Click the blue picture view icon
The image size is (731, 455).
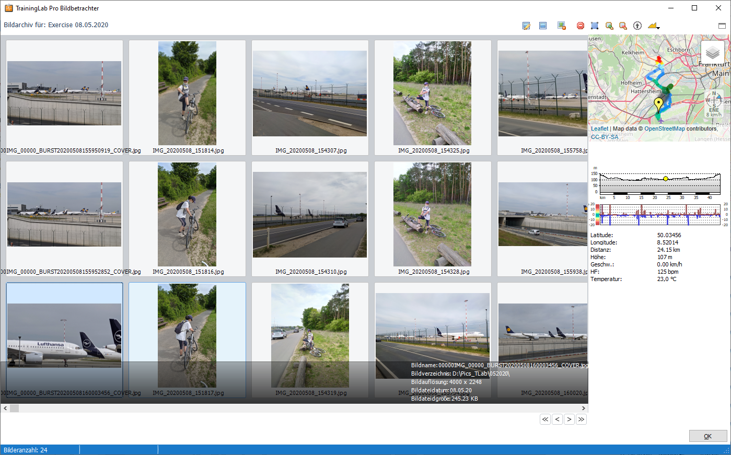point(543,26)
